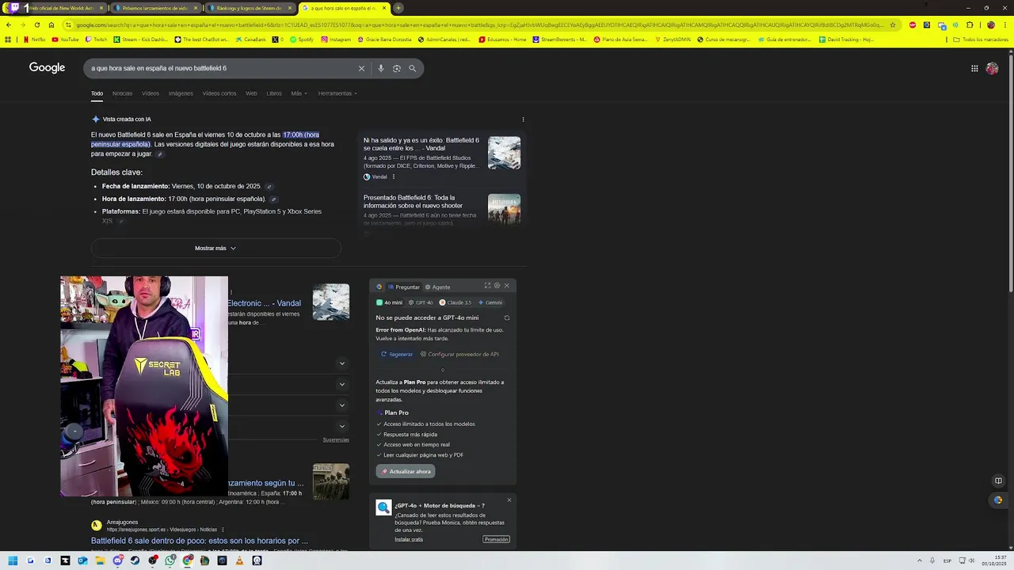
Task: Switch to Noticias results tab
Action: [x=122, y=93]
